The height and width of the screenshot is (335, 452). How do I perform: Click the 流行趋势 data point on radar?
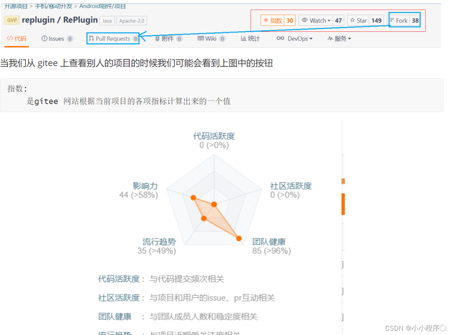click(204, 218)
